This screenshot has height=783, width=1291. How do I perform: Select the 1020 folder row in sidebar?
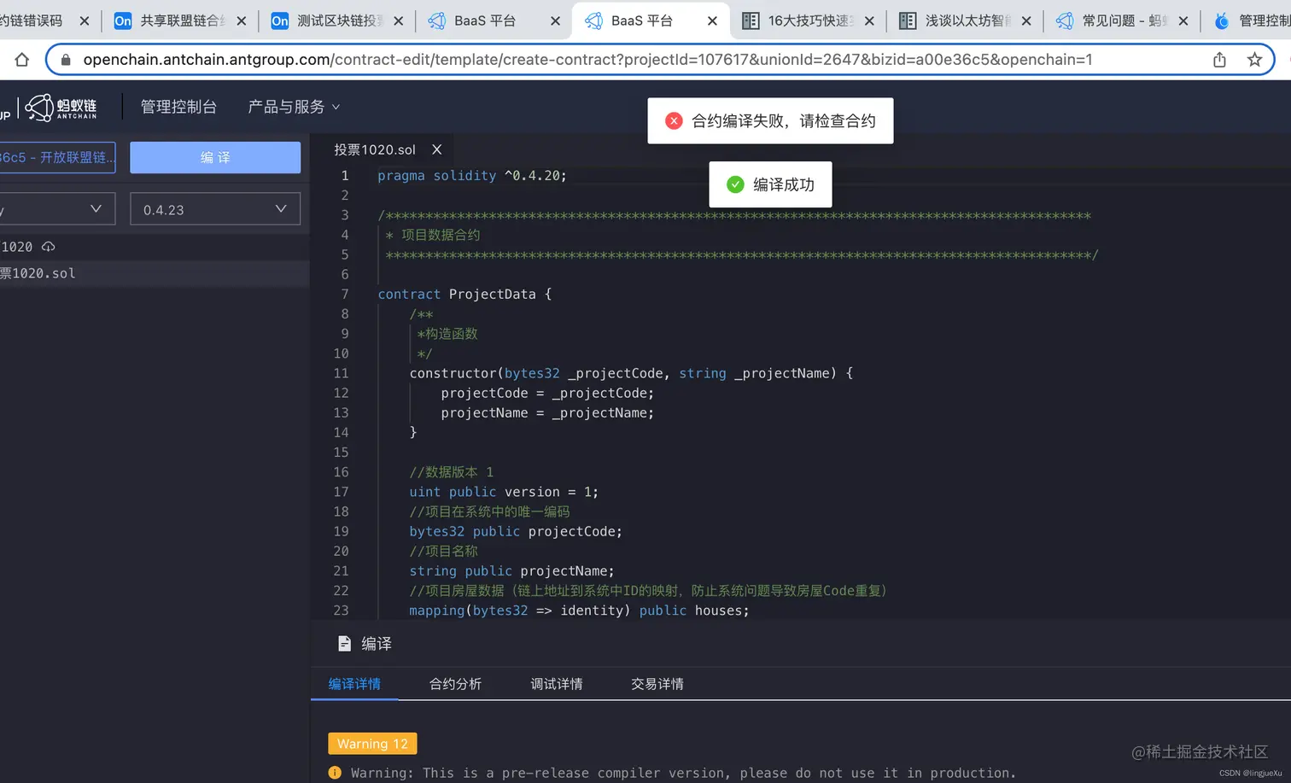[x=154, y=247]
